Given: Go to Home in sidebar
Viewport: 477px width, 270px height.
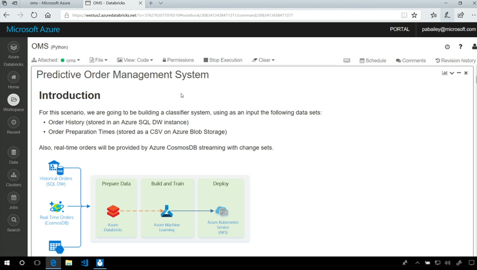Looking at the screenshot, I should (14, 77).
